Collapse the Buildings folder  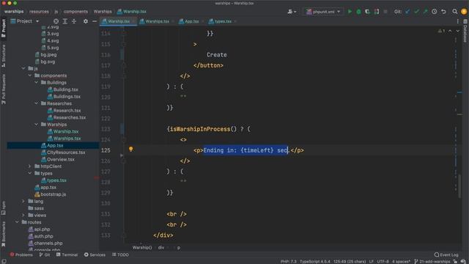[x=37, y=82]
